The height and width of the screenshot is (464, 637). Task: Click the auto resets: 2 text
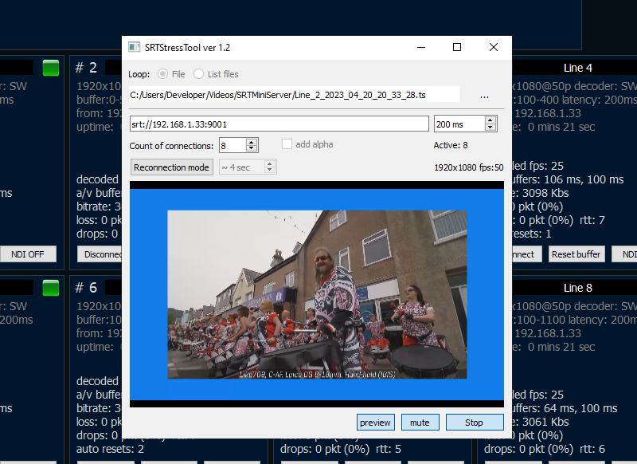pos(110,449)
